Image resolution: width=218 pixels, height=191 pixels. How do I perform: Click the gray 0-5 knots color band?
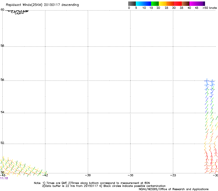pos(132,4)
